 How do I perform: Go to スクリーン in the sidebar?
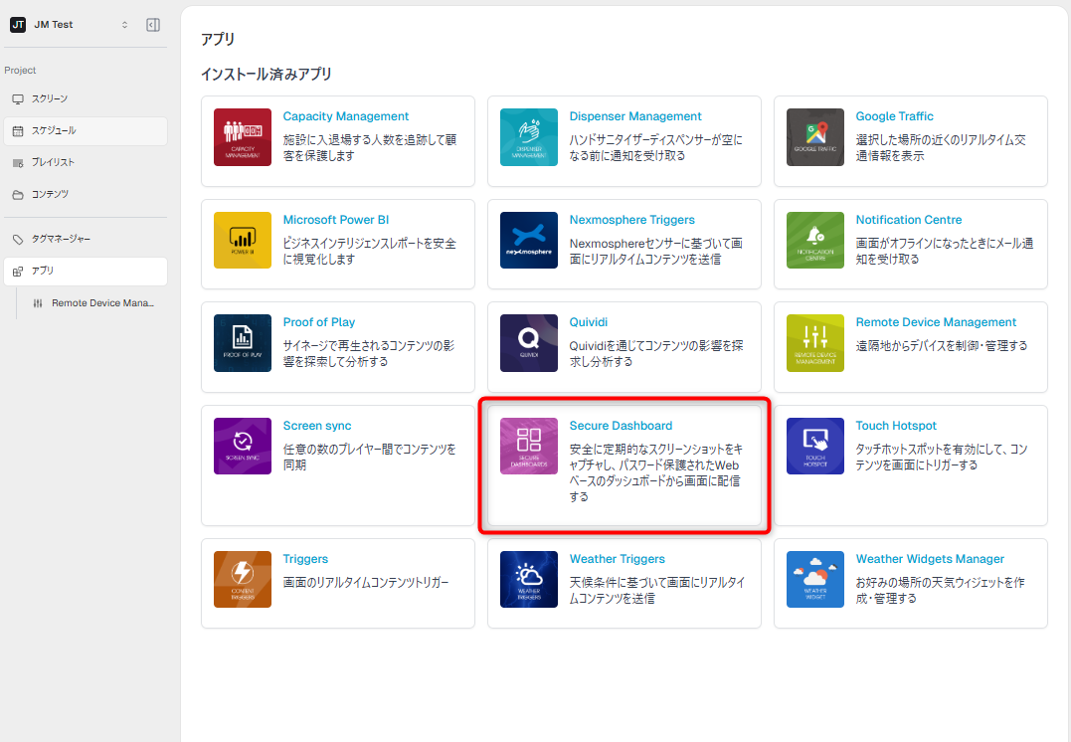[x=86, y=99]
